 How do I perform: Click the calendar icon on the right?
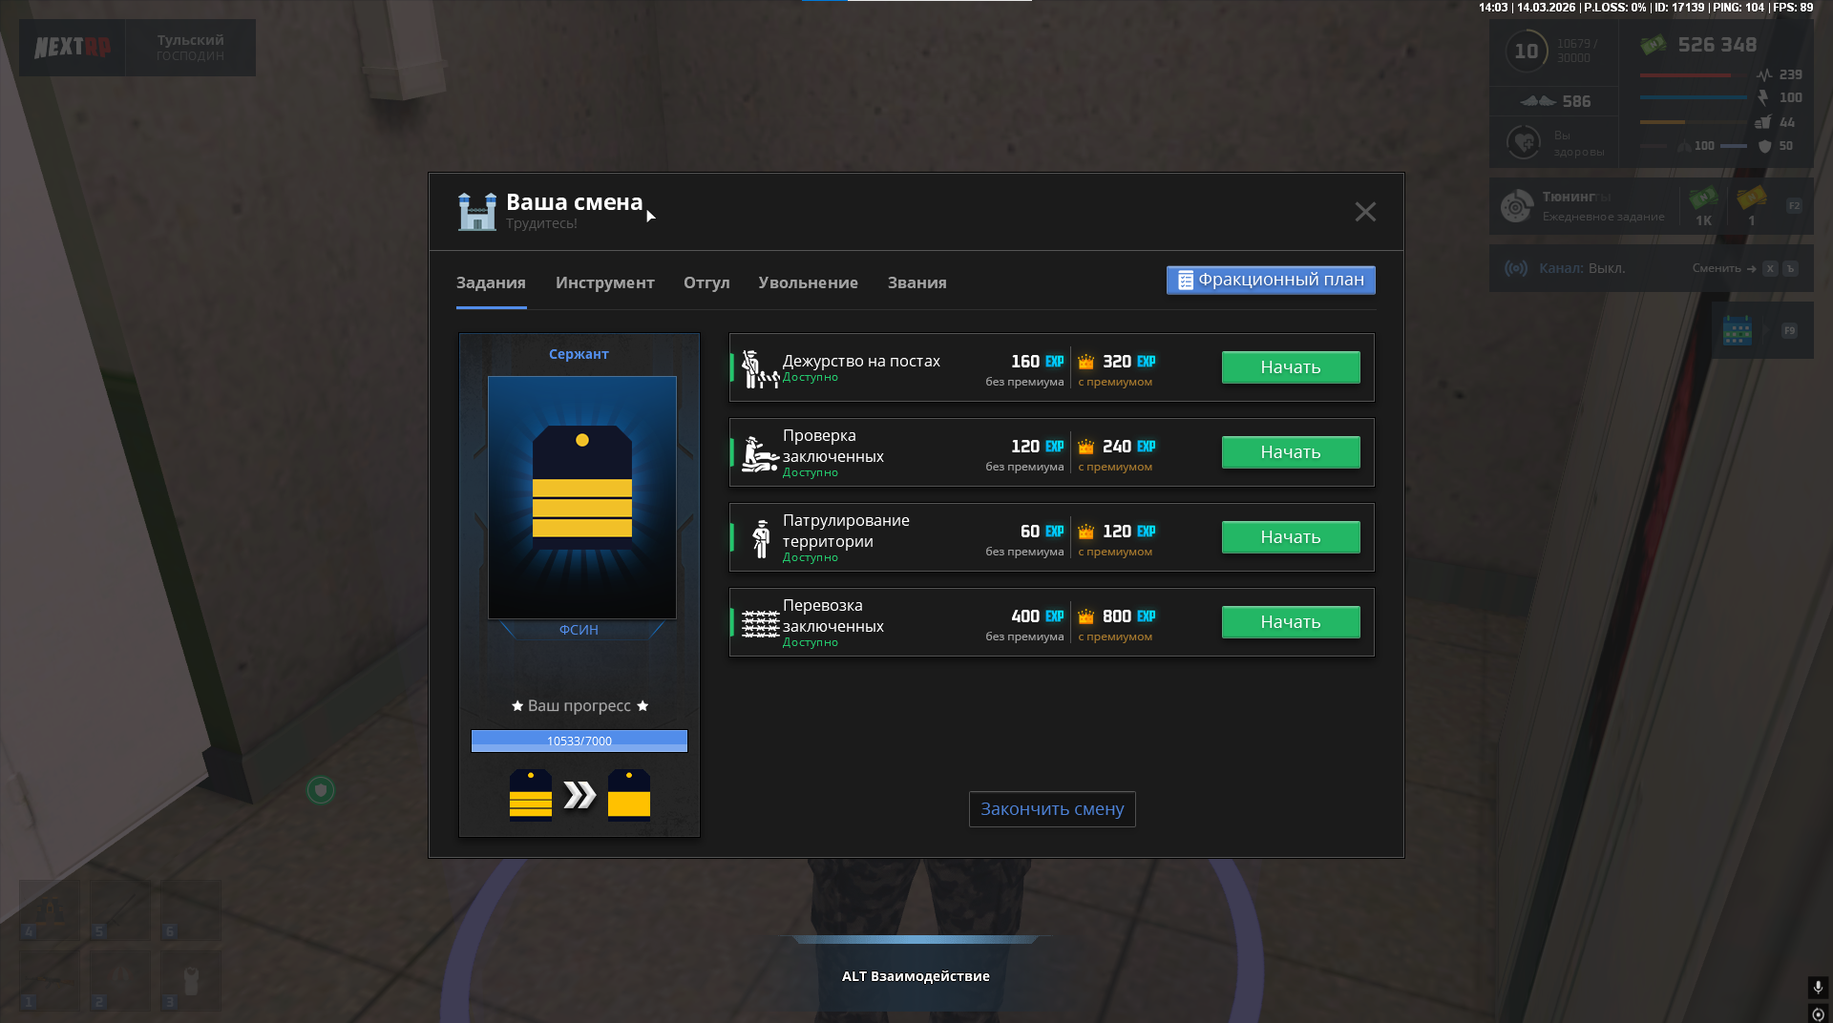pos(1737,331)
